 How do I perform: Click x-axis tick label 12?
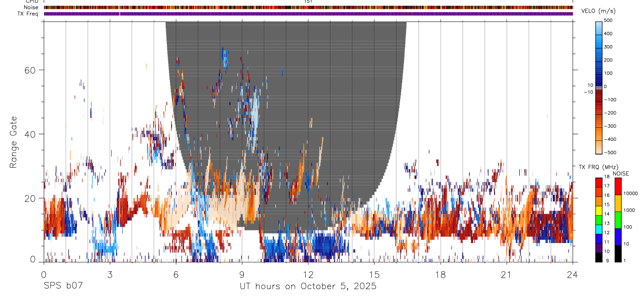[x=308, y=274]
